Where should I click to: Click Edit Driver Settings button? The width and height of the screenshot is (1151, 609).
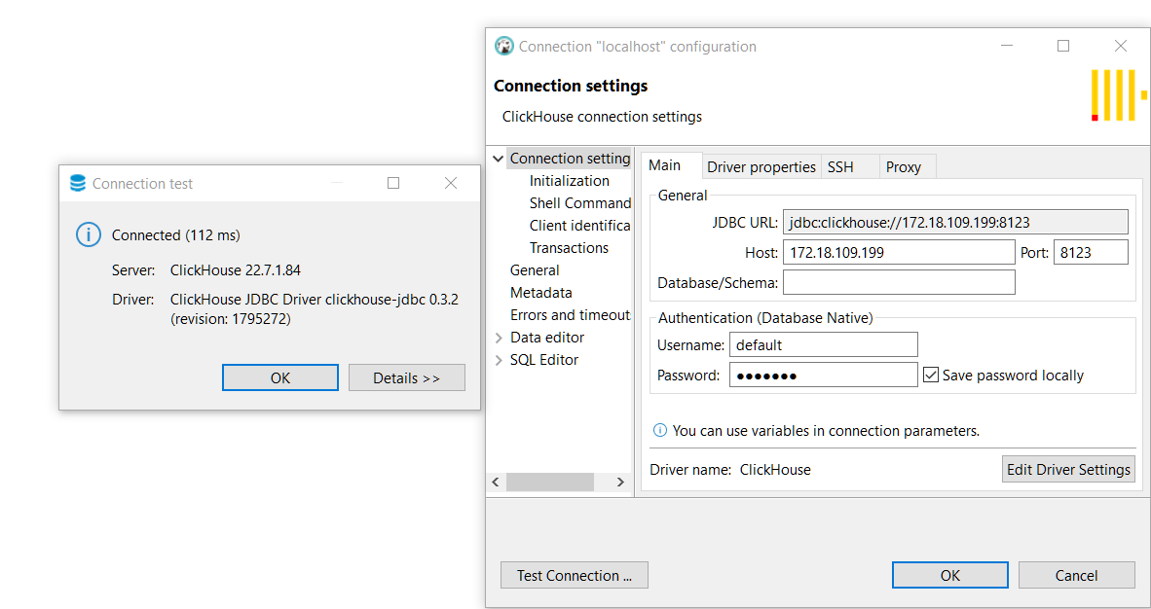1068,470
